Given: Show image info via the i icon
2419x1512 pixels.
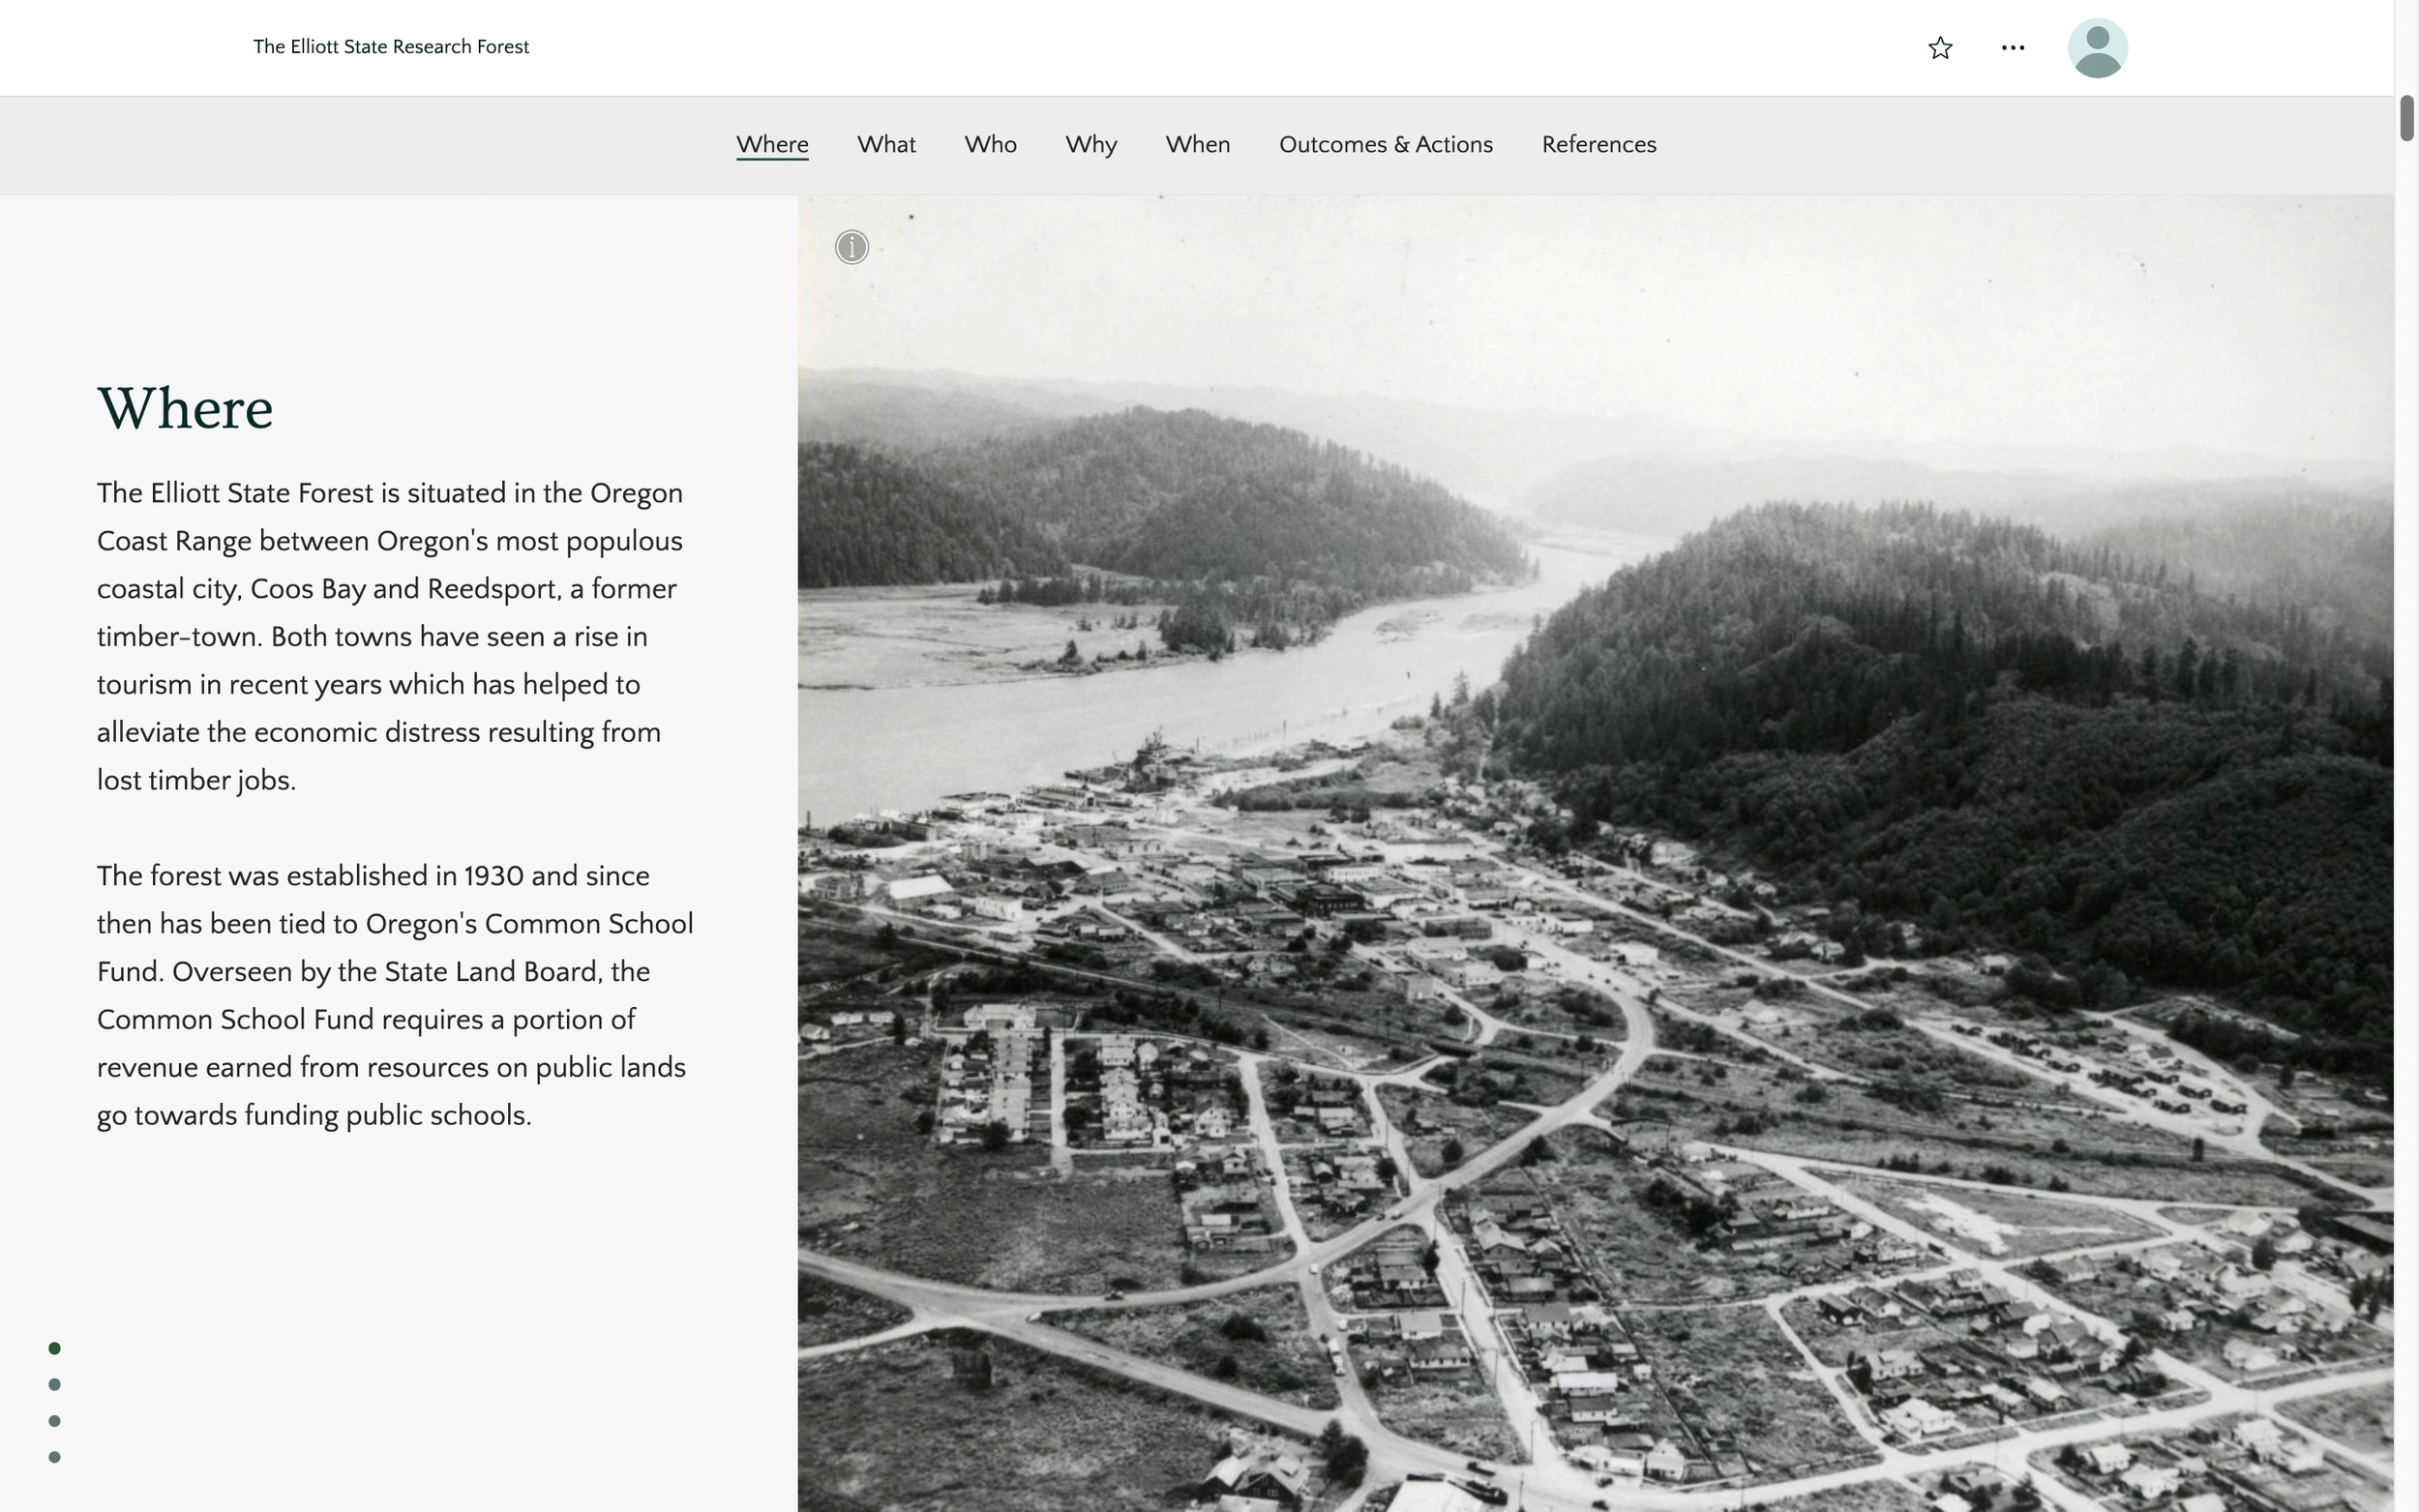Looking at the screenshot, I should pos(852,247).
